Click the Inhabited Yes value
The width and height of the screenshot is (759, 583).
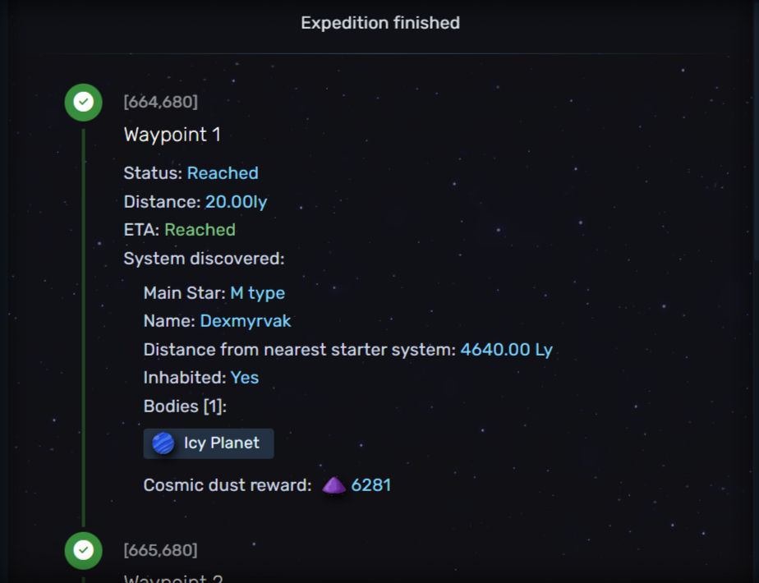point(245,378)
